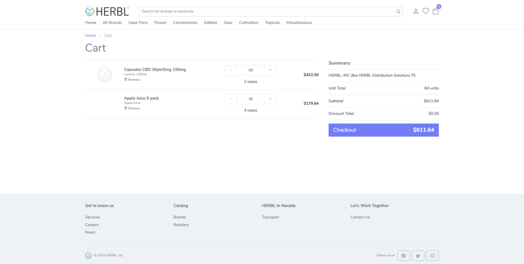Open the Topicals menu item

pos(272,23)
